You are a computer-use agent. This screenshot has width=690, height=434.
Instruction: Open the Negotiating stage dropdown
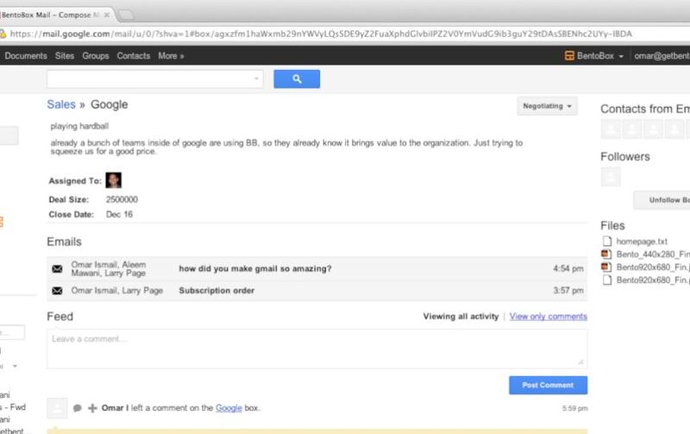tap(547, 106)
